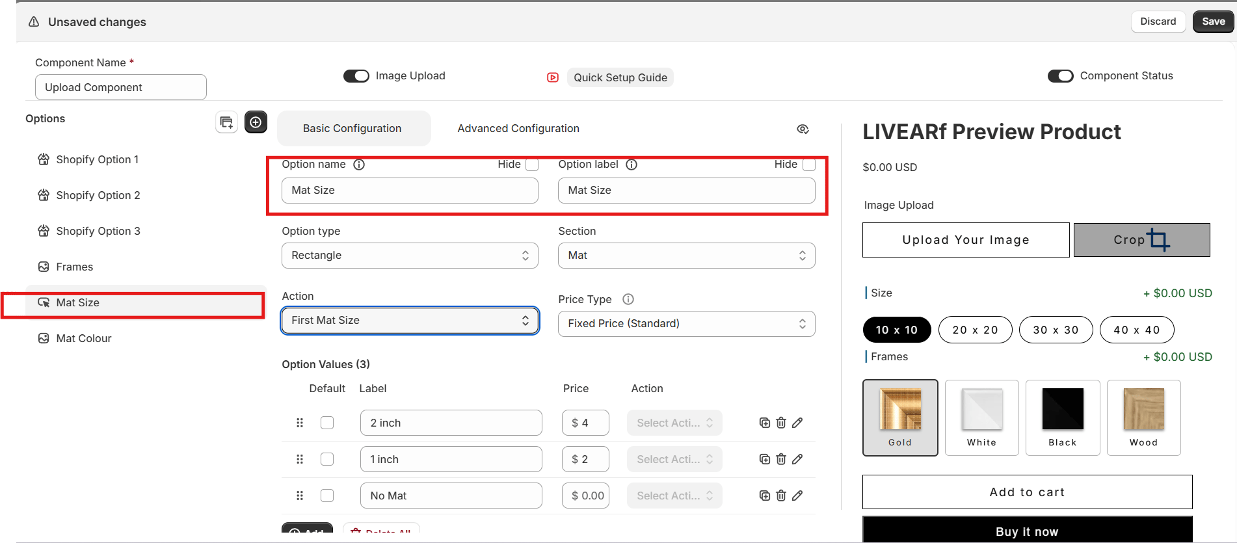Screen dimensions: 1237x543
Task: Click the Option name info icon
Action: pyautogui.click(x=359, y=165)
